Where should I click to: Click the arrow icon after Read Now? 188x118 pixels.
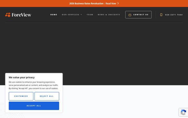118,3
